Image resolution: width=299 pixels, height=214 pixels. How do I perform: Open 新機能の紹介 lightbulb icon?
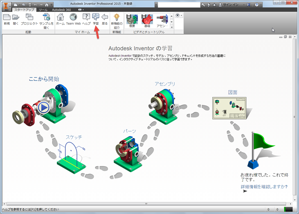[117, 21]
